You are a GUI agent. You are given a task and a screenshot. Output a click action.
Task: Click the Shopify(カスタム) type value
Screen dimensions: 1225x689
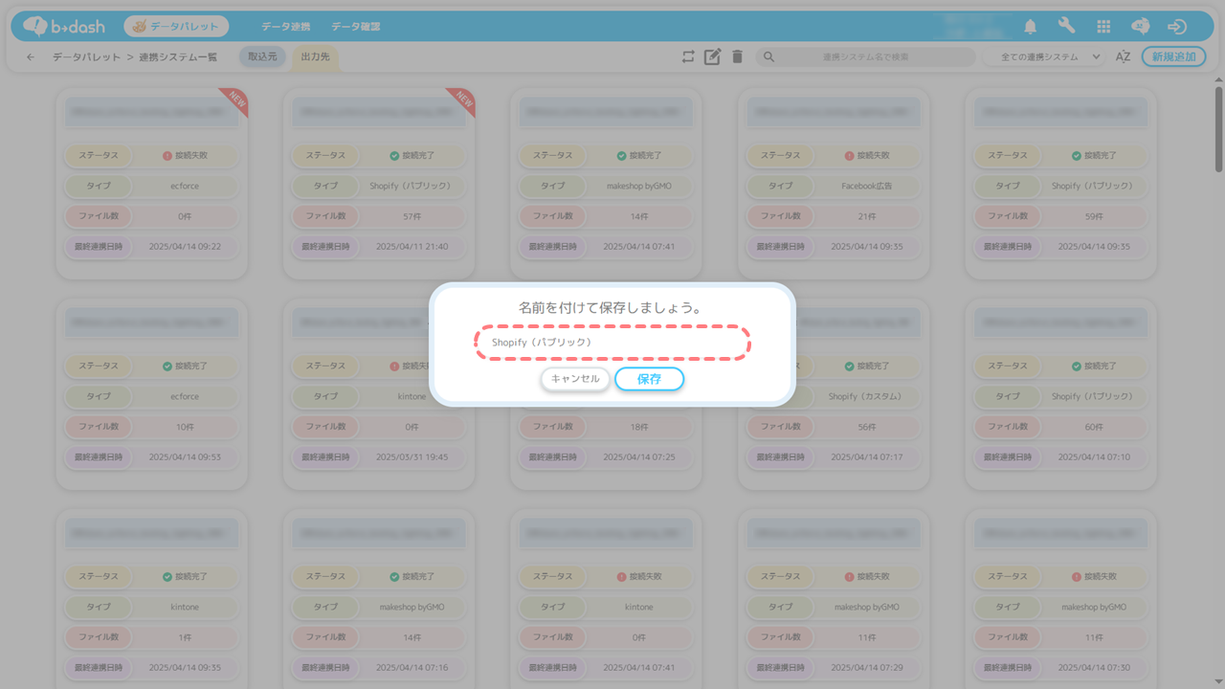coord(865,396)
